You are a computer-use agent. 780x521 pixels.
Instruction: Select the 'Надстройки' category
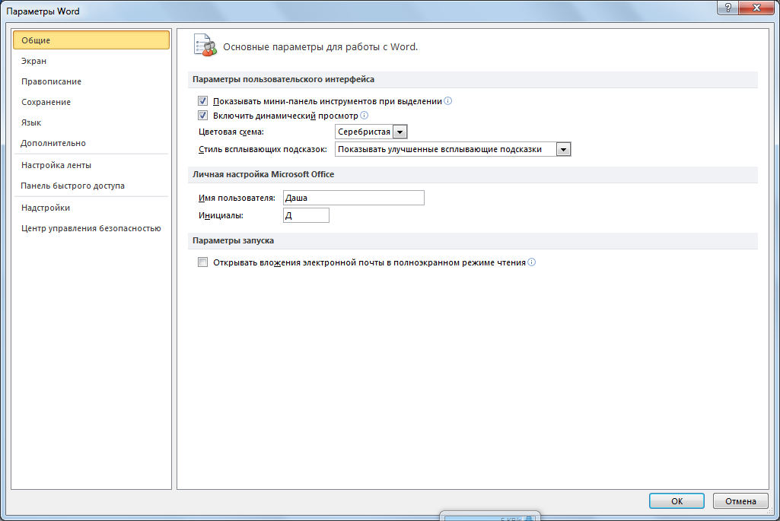(x=91, y=208)
